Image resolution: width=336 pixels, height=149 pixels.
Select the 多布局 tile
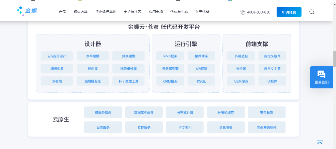point(57,81)
